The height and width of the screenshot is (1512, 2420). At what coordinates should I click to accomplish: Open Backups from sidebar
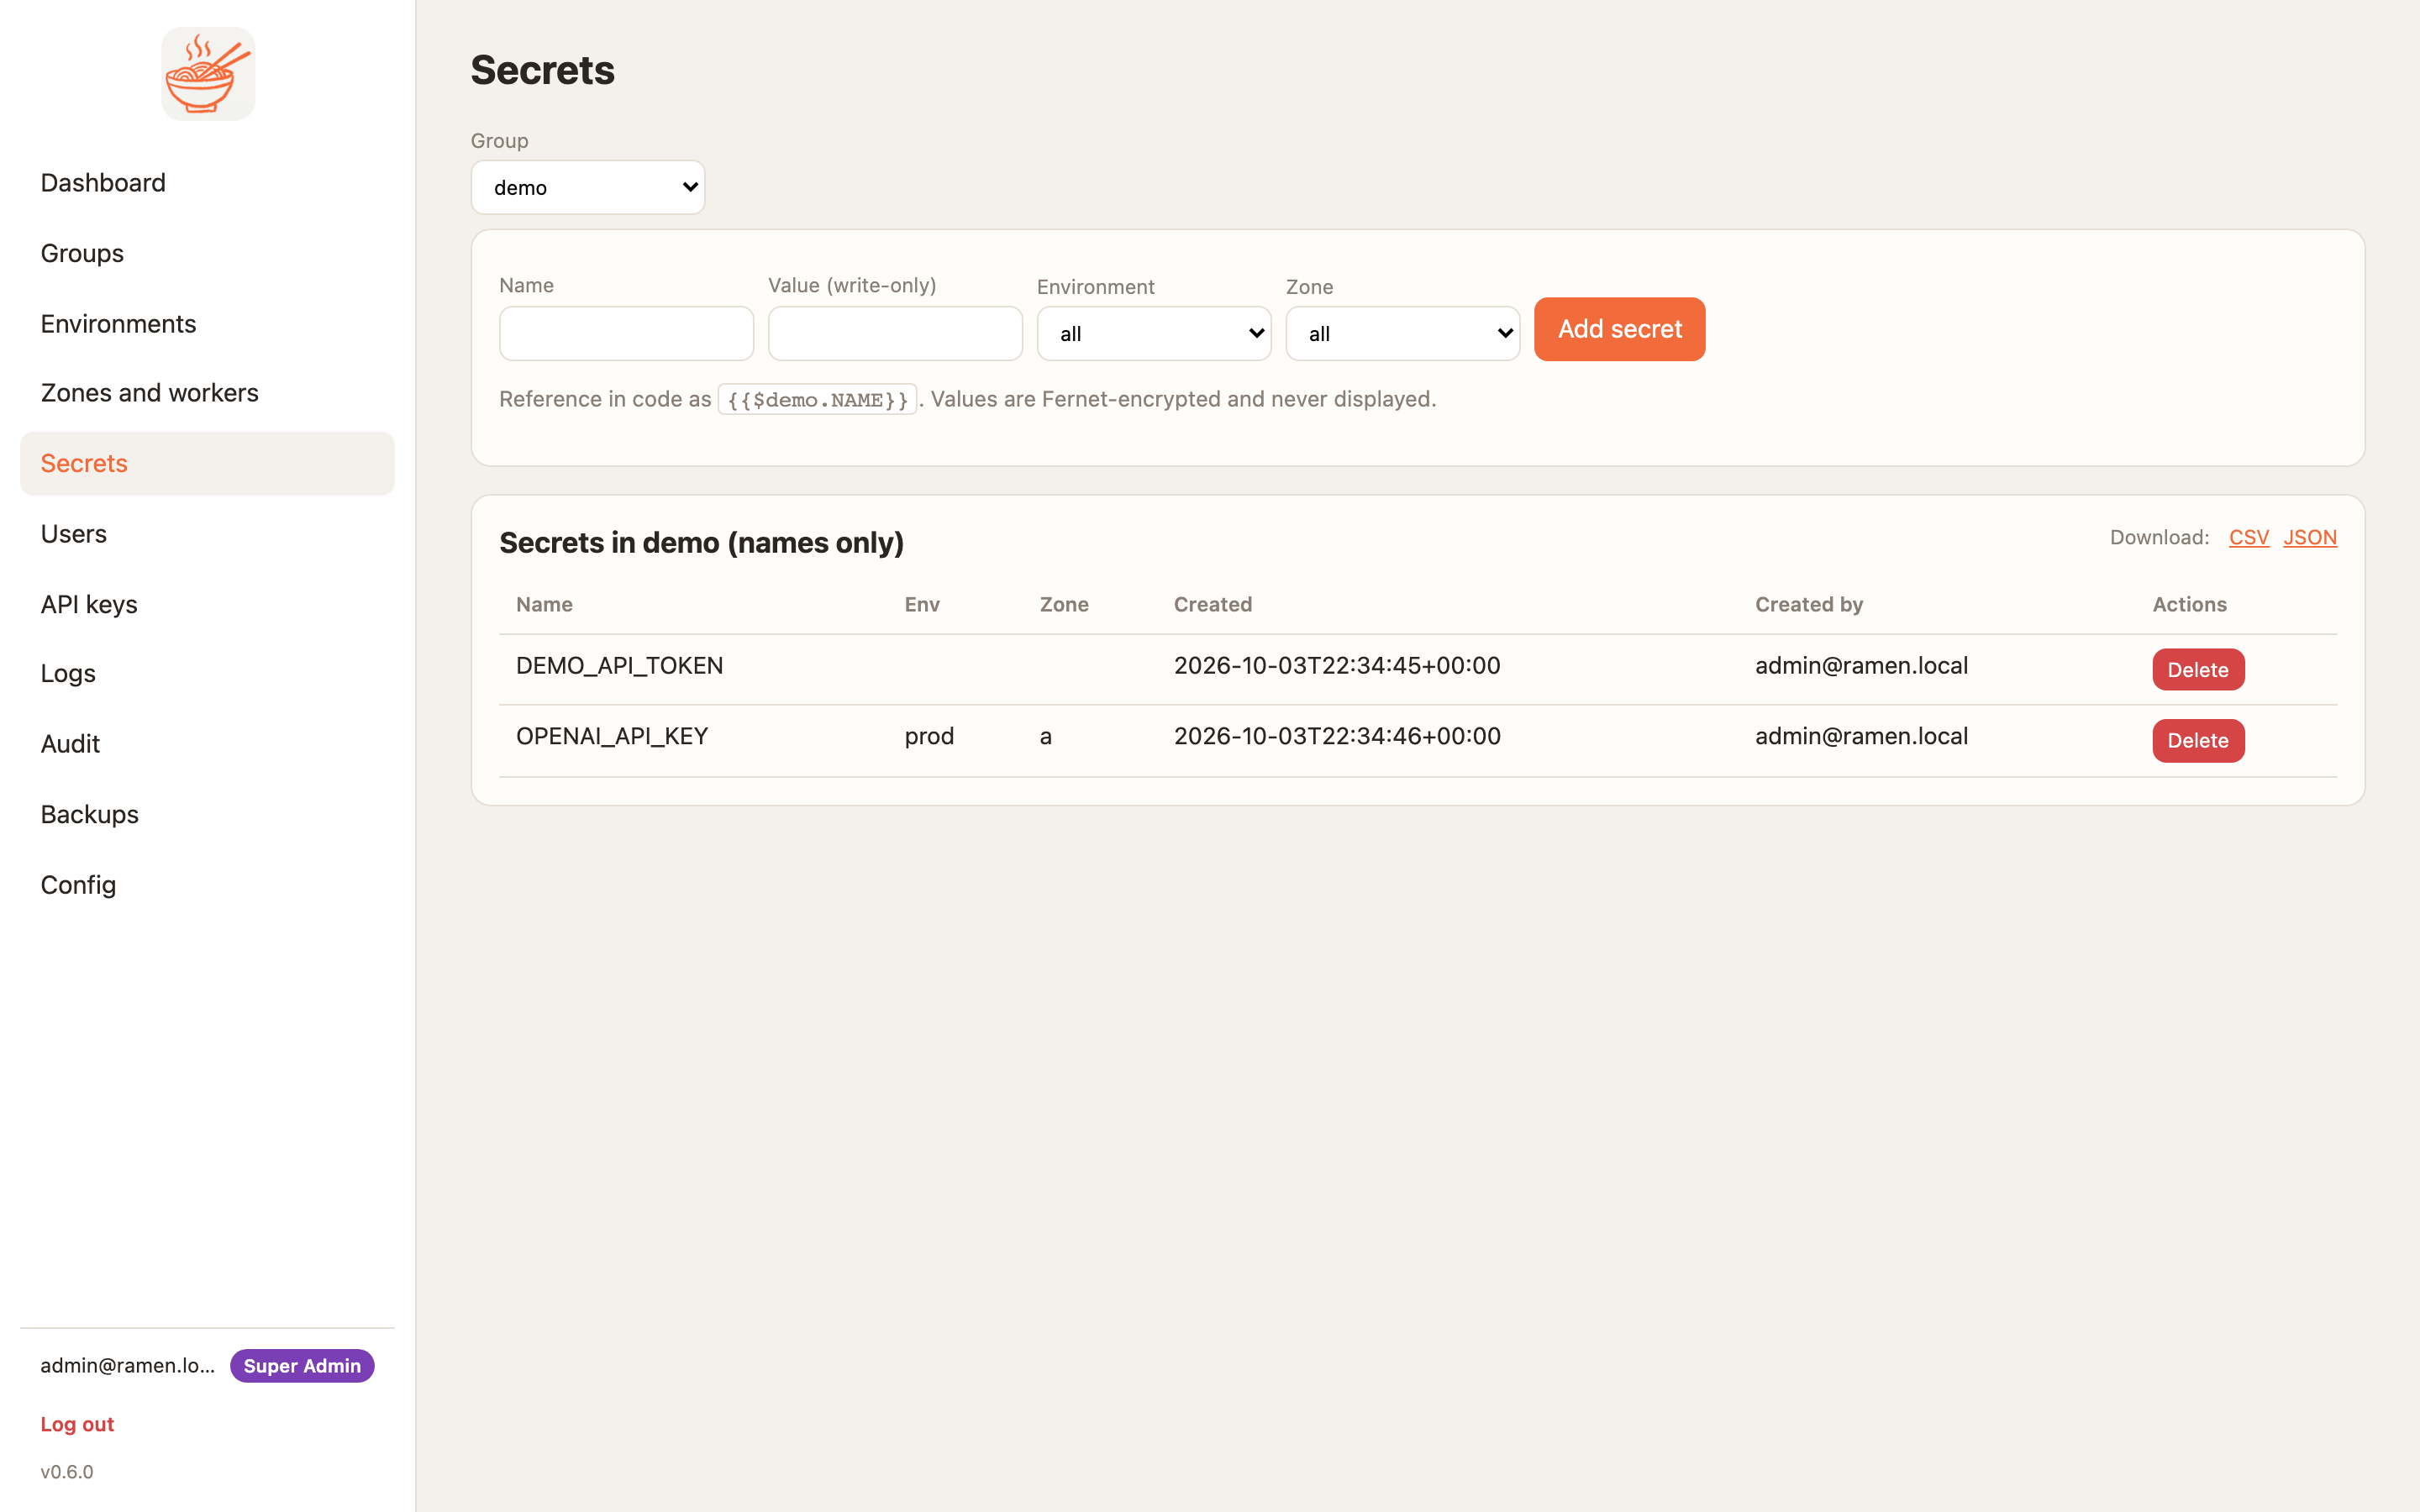click(x=207, y=814)
